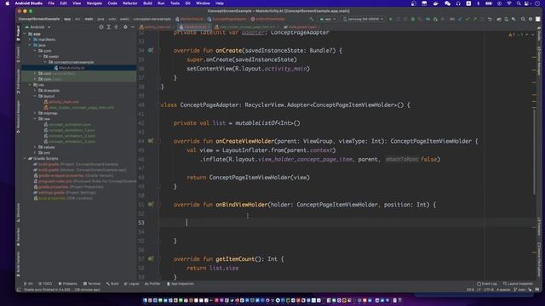
Task: Open Gradle vertical tool window on right edge
Action: click(539, 34)
